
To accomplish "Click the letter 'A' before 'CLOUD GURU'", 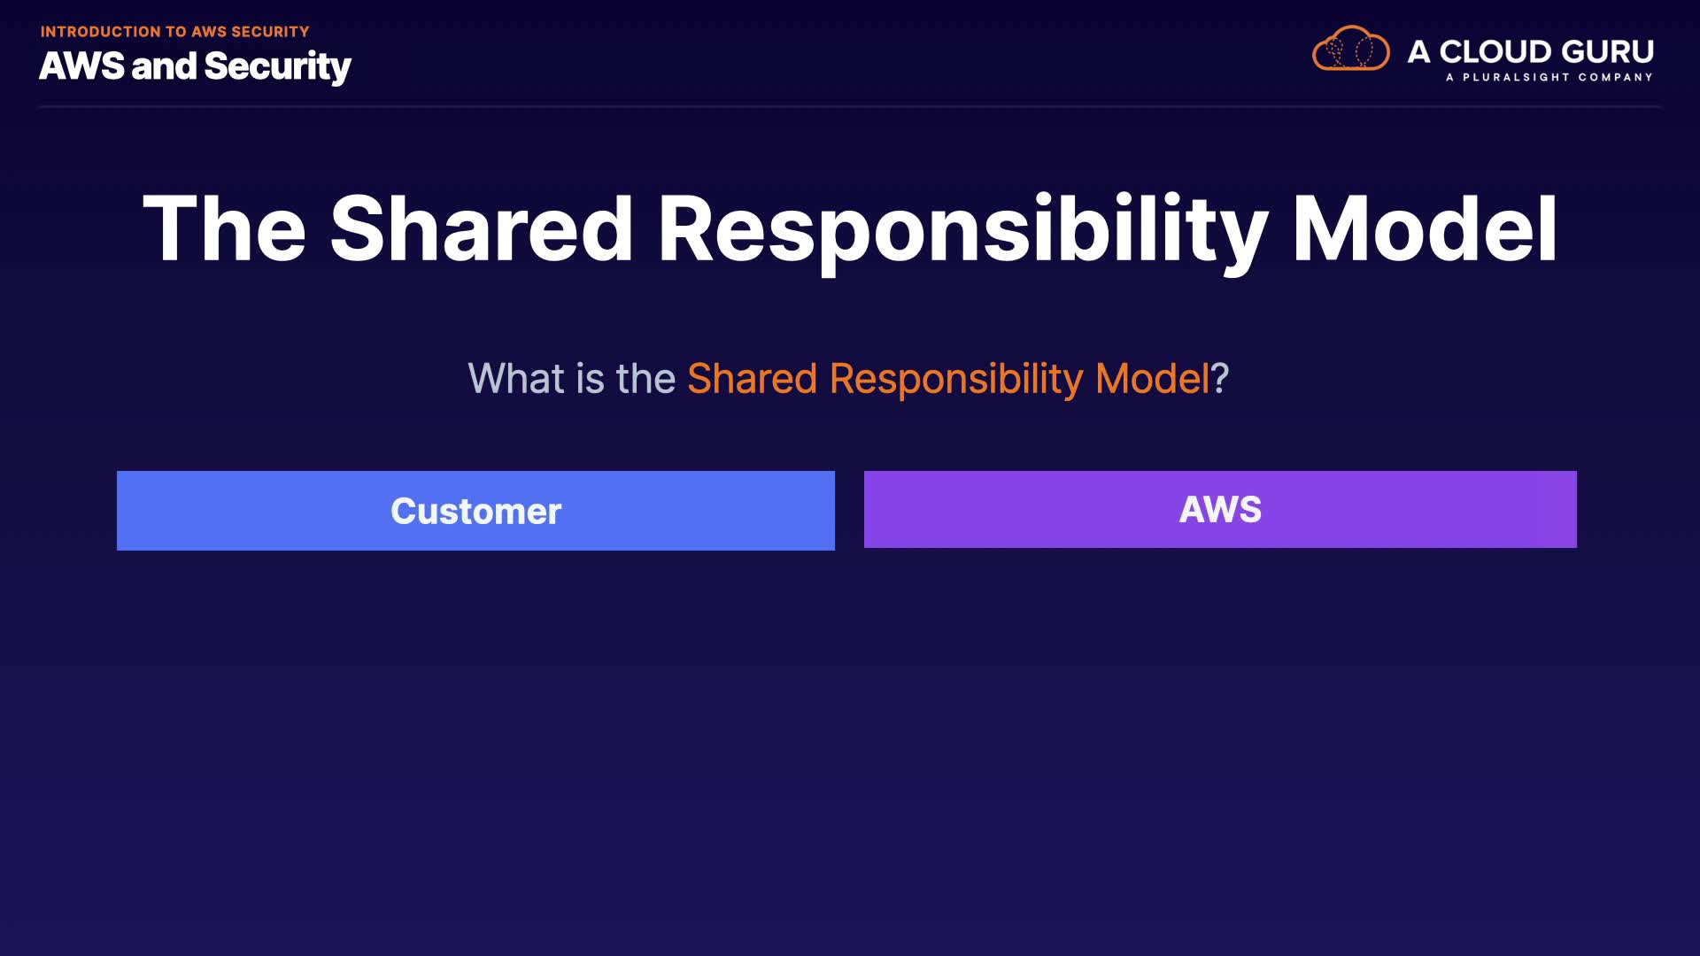I will pos(1418,51).
